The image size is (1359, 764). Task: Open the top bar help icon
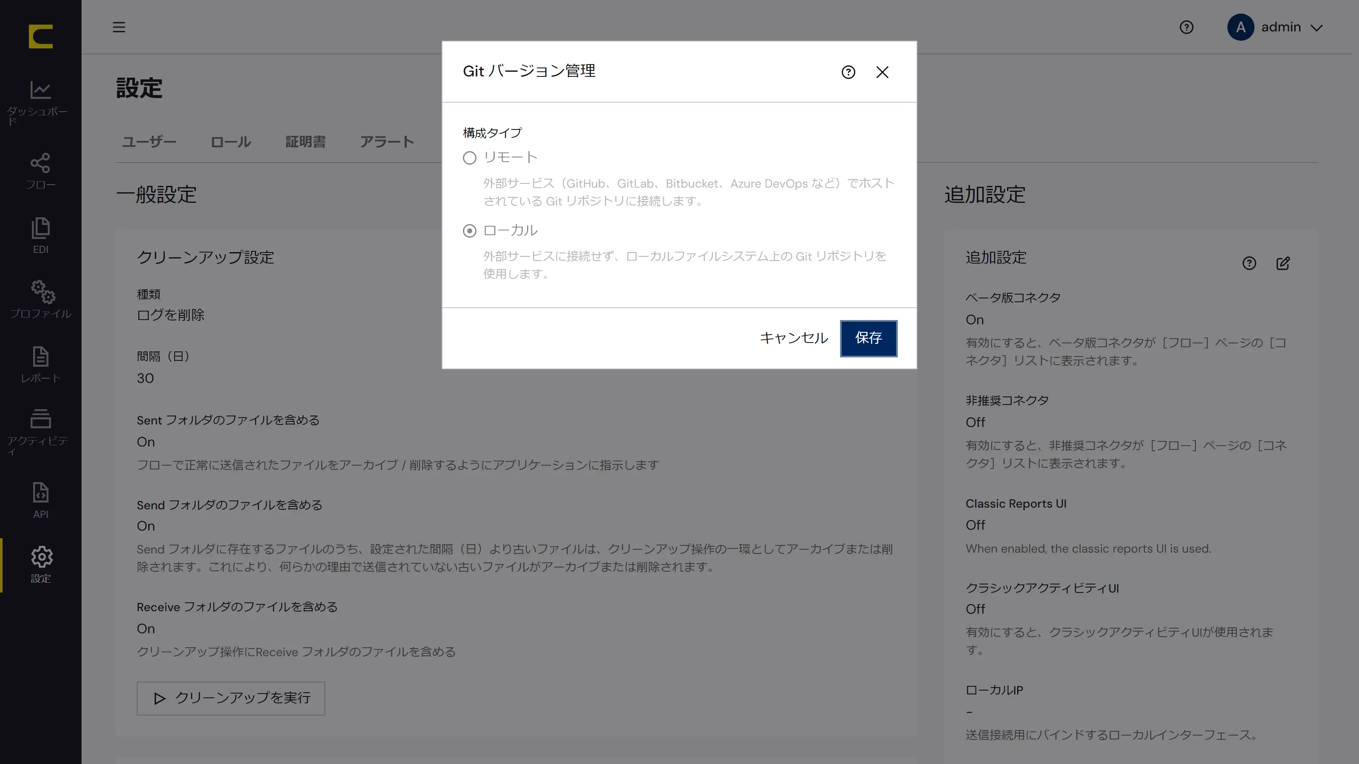1186,27
